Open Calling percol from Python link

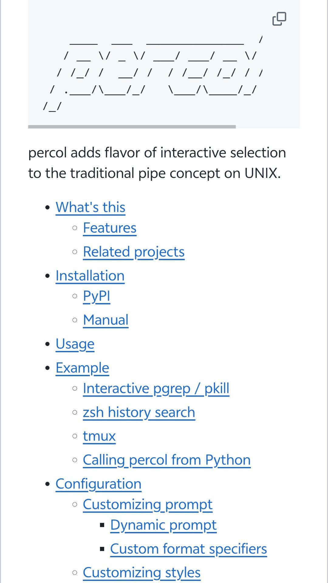point(167,460)
